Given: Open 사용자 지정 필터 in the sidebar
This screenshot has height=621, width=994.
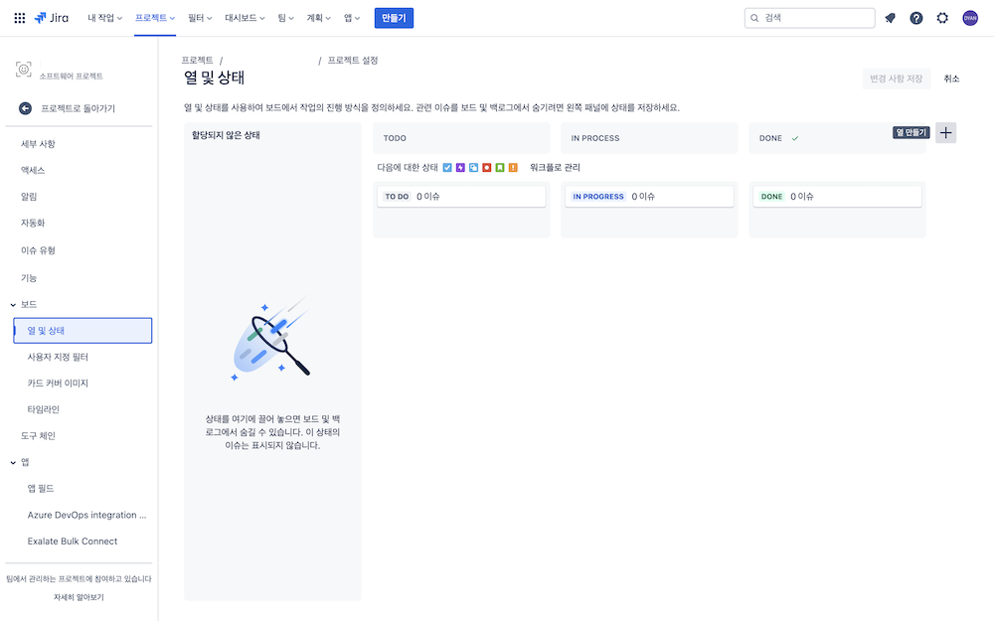Looking at the screenshot, I should click(58, 357).
